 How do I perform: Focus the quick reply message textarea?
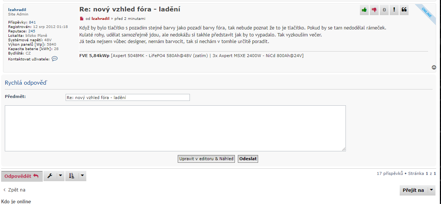175,128
